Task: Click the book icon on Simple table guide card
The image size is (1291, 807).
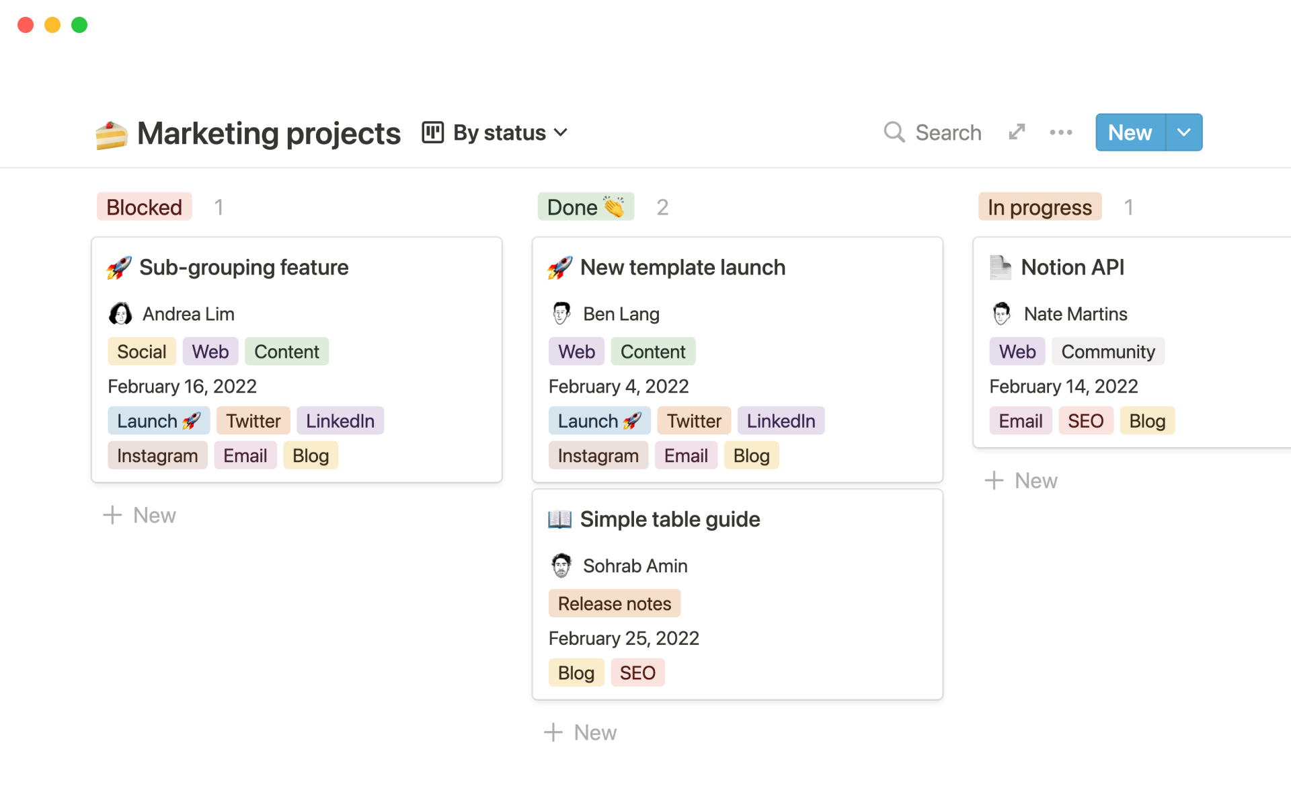Action: [x=559, y=518]
